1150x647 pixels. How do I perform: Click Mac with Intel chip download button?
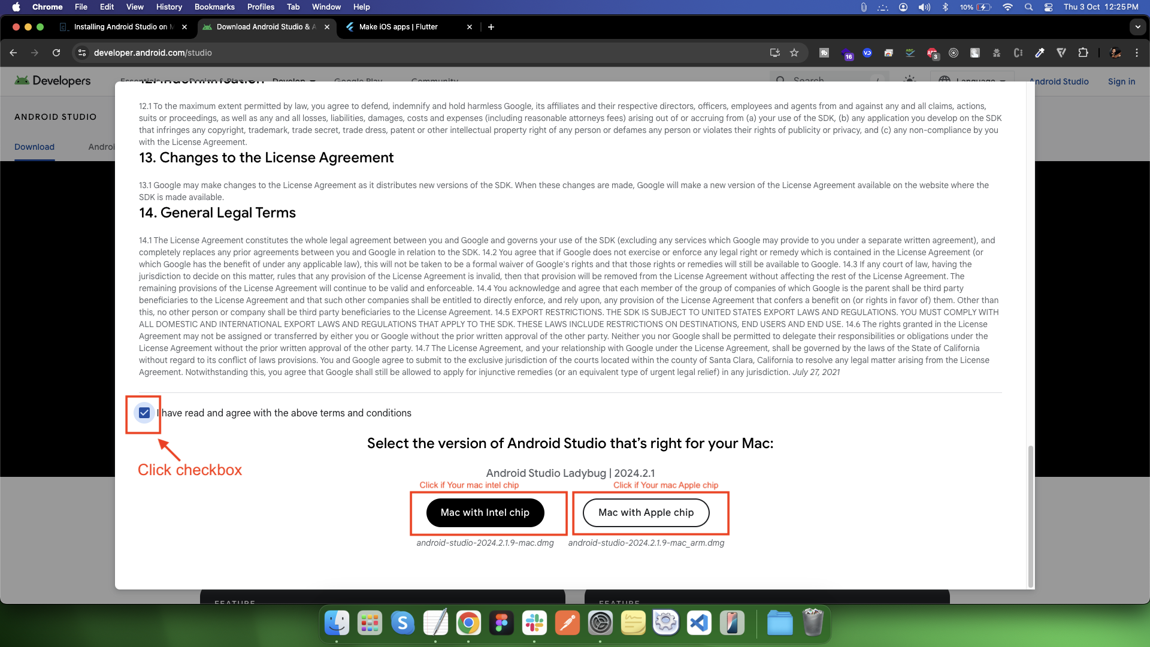485,512
